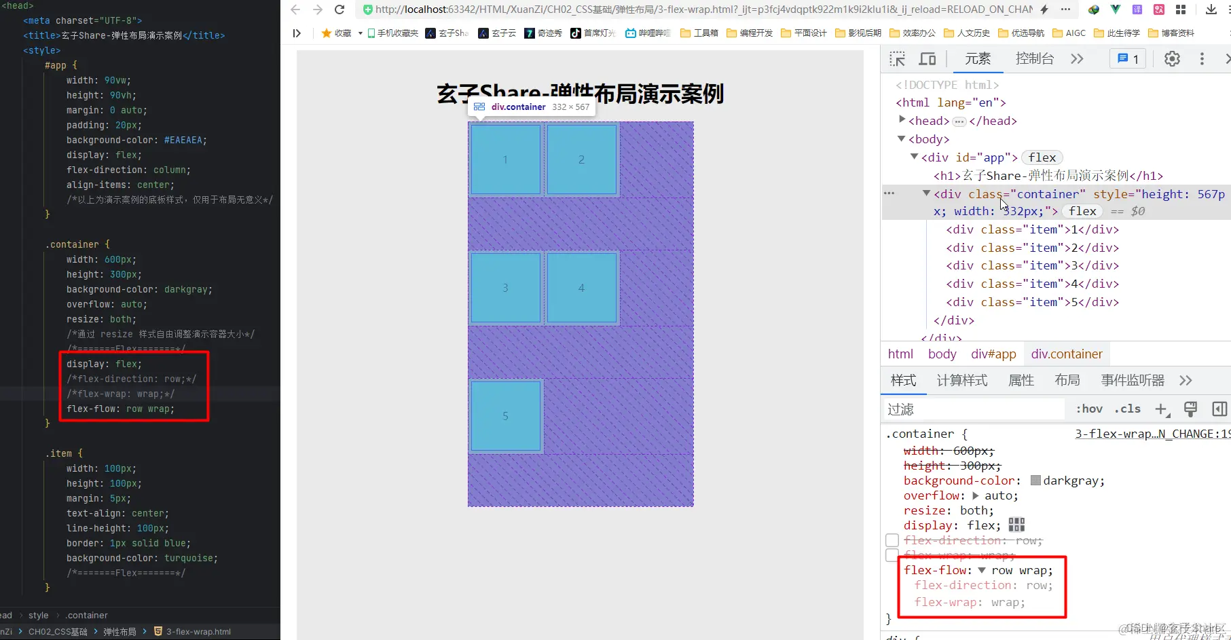Viewport: 1231px width, 640px height.
Task: Switch to the 控制台 Console tab
Action: coord(1035,59)
